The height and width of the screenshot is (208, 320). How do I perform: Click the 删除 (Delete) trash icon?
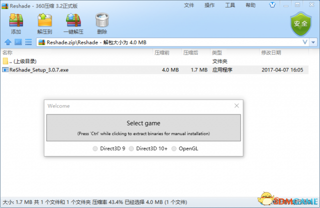(102, 20)
